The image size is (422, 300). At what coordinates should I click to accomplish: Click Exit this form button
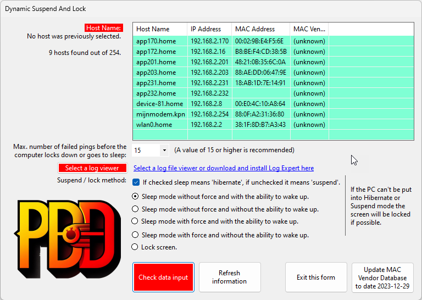(315, 277)
